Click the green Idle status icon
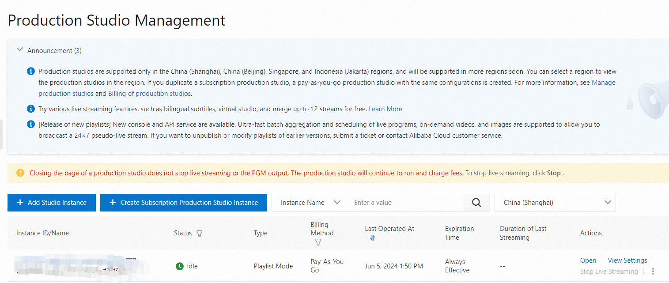The image size is (669, 283). point(179,266)
